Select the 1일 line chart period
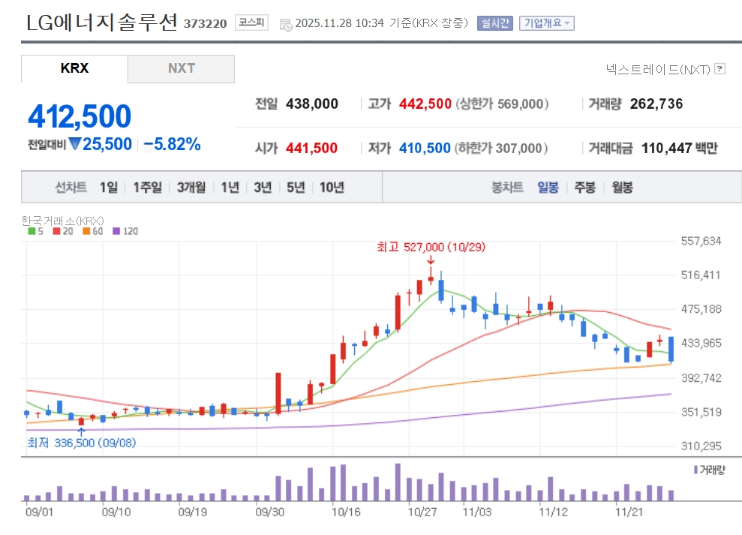The width and height of the screenshot is (742, 535). (x=108, y=188)
